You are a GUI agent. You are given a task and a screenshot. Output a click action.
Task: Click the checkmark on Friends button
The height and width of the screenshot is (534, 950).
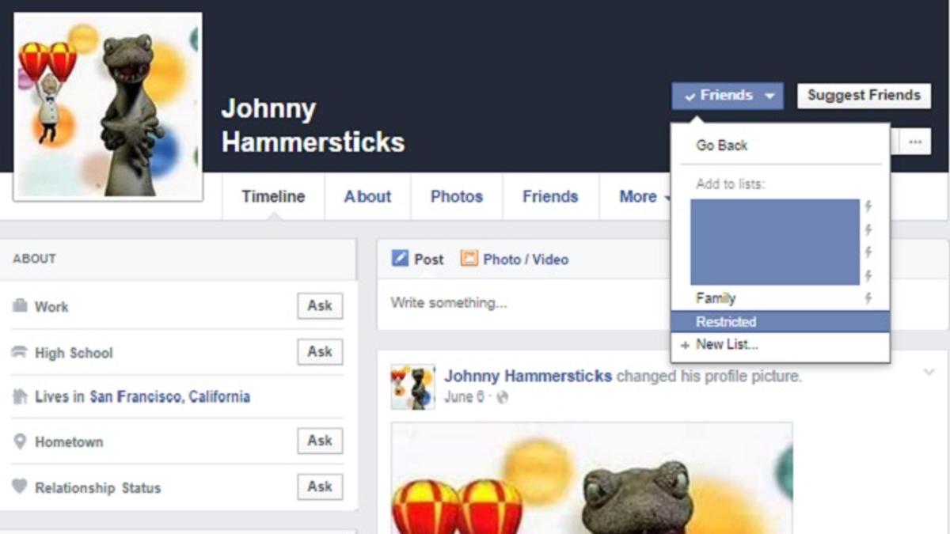pos(690,97)
